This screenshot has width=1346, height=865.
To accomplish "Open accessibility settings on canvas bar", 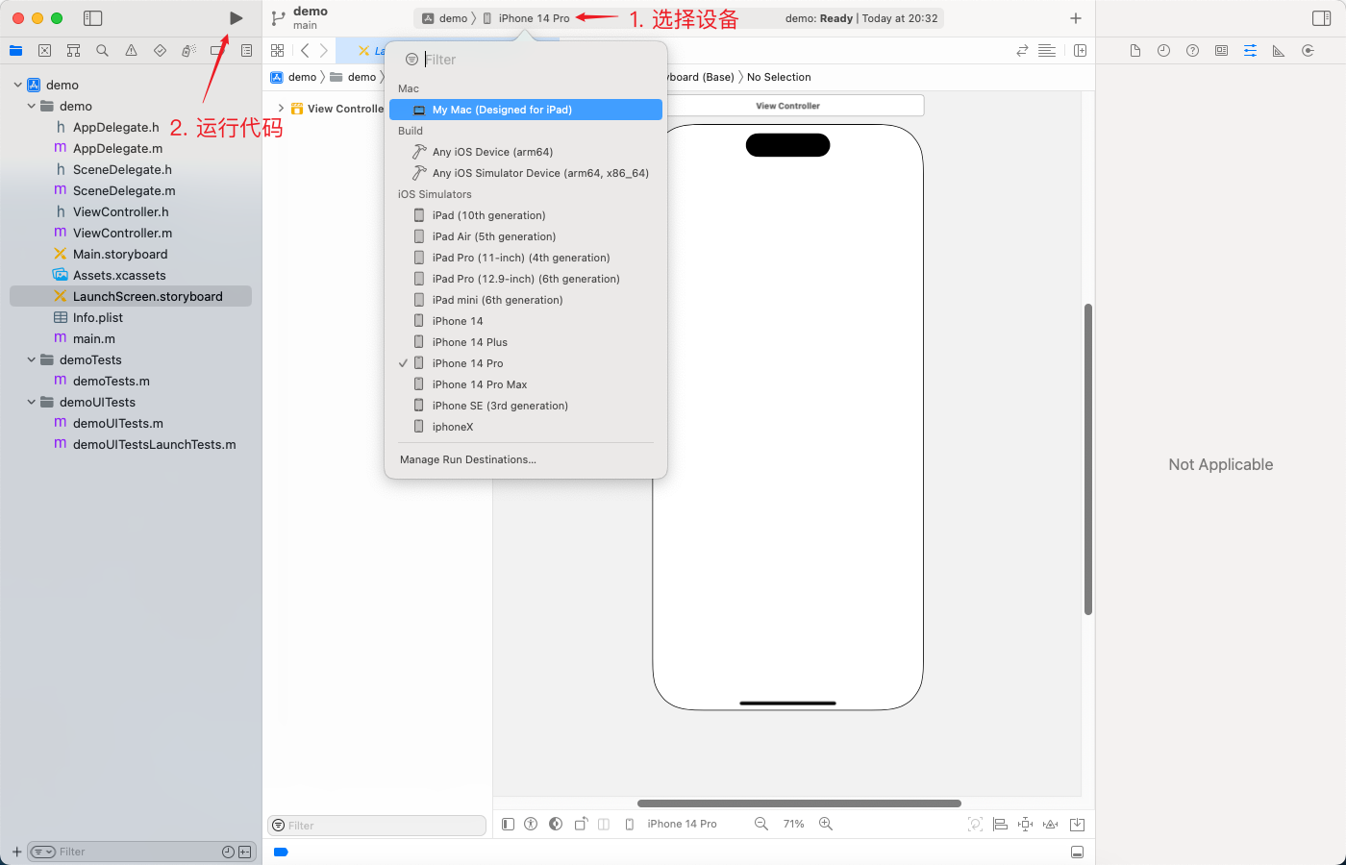I will [531, 824].
